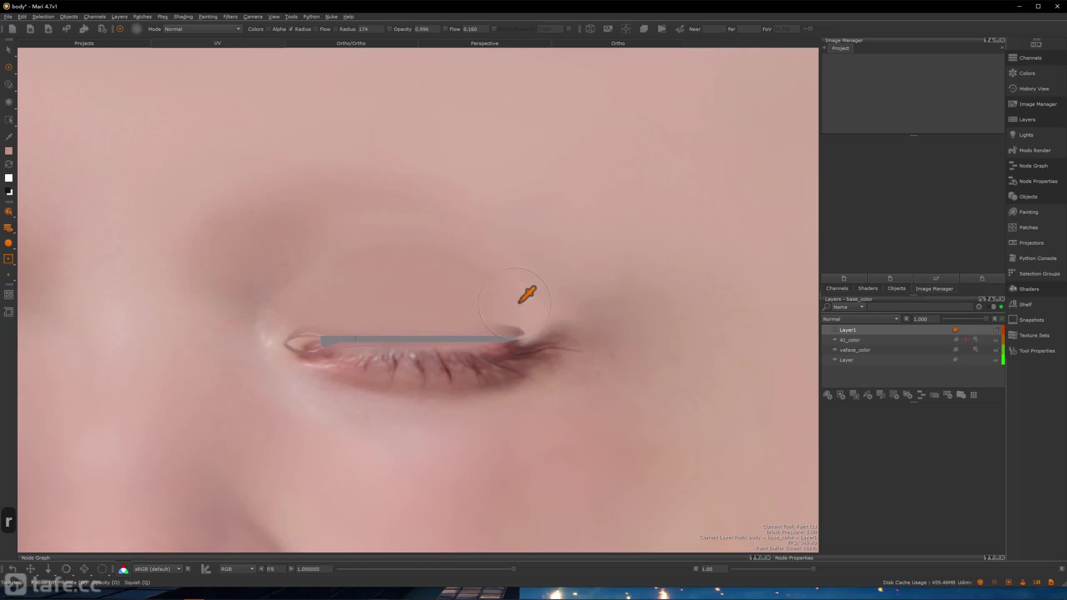Open Lights palette from sidebar
Image resolution: width=1067 pixels, height=600 pixels.
click(1026, 135)
